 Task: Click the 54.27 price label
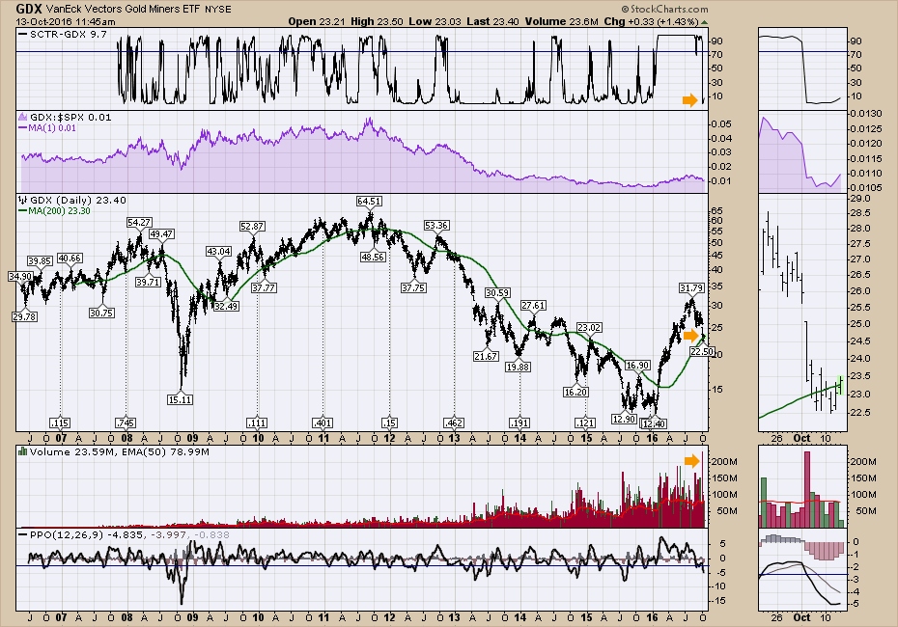click(139, 223)
